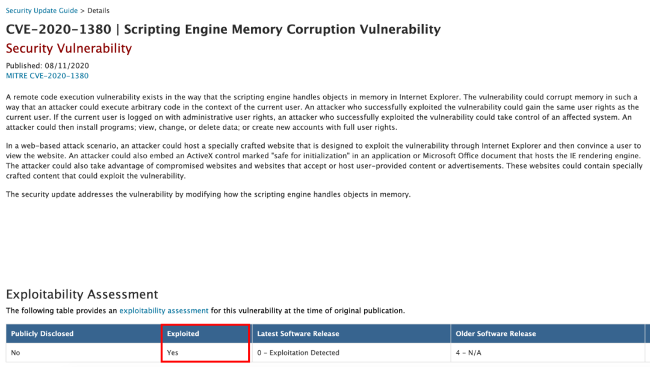Click the Published 08/11/2020 date text
This screenshot has width=650, height=367.
pos(47,66)
